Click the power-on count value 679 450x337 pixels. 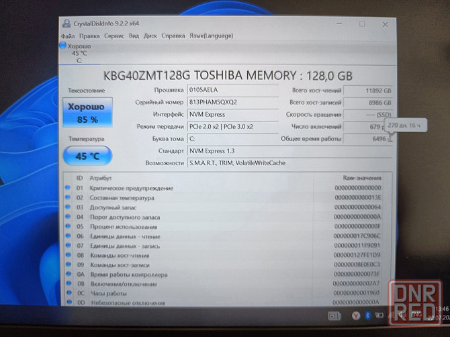pyautogui.click(x=365, y=126)
